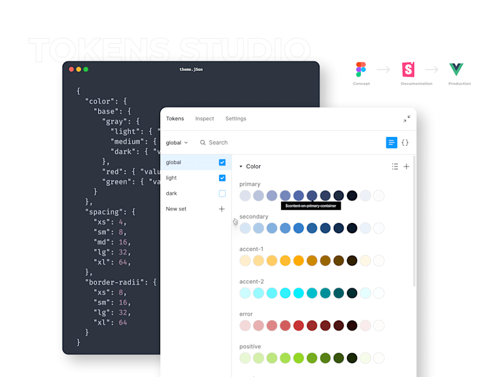Screen dimensions: 502x377
Task: Select the dark set row
Action: click(196, 194)
